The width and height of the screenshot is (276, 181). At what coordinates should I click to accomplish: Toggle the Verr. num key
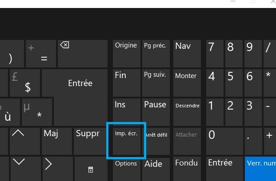tap(261, 169)
